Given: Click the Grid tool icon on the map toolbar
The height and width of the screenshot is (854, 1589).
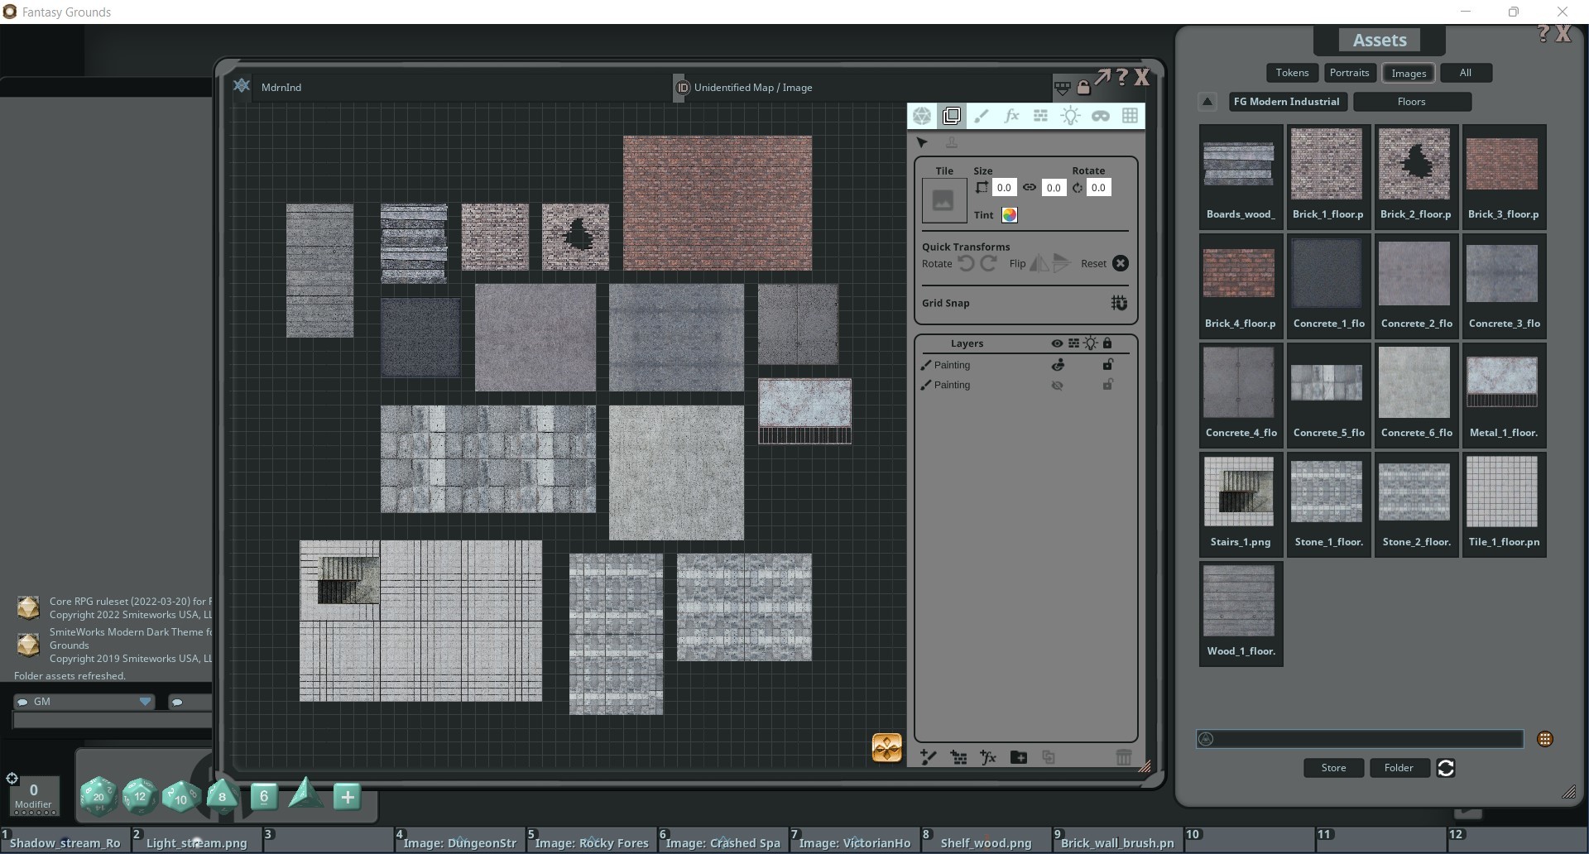Looking at the screenshot, I should (1130, 116).
